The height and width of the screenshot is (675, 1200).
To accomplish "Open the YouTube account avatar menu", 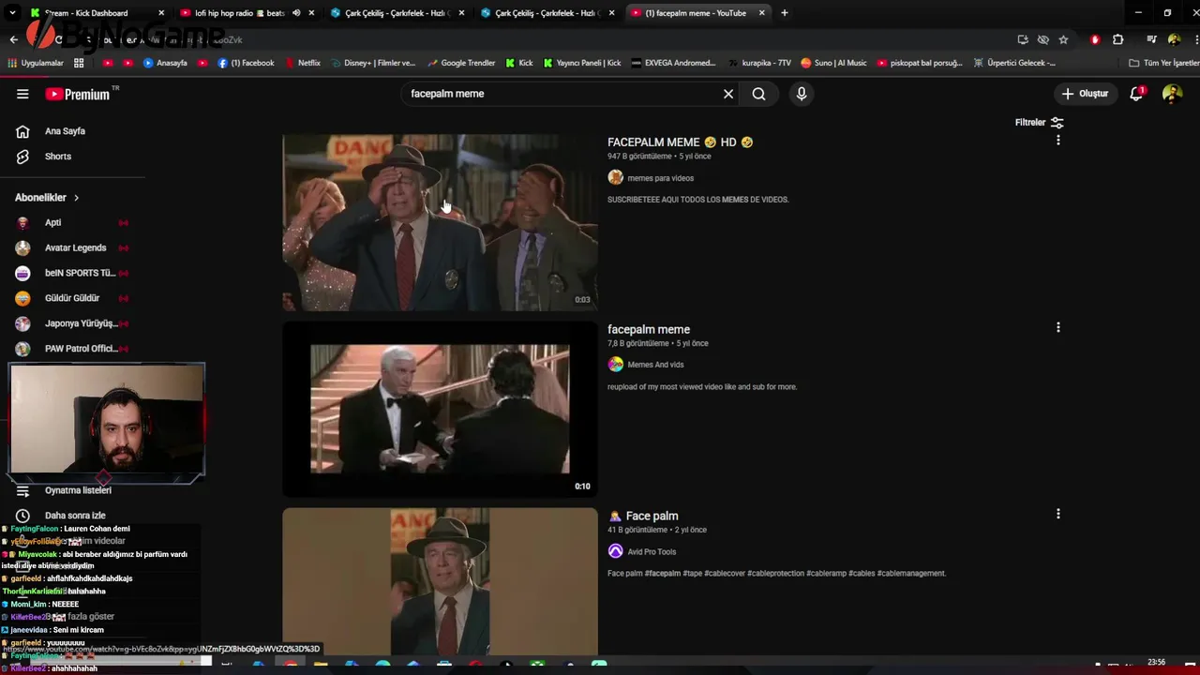I will coord(1172,94).
